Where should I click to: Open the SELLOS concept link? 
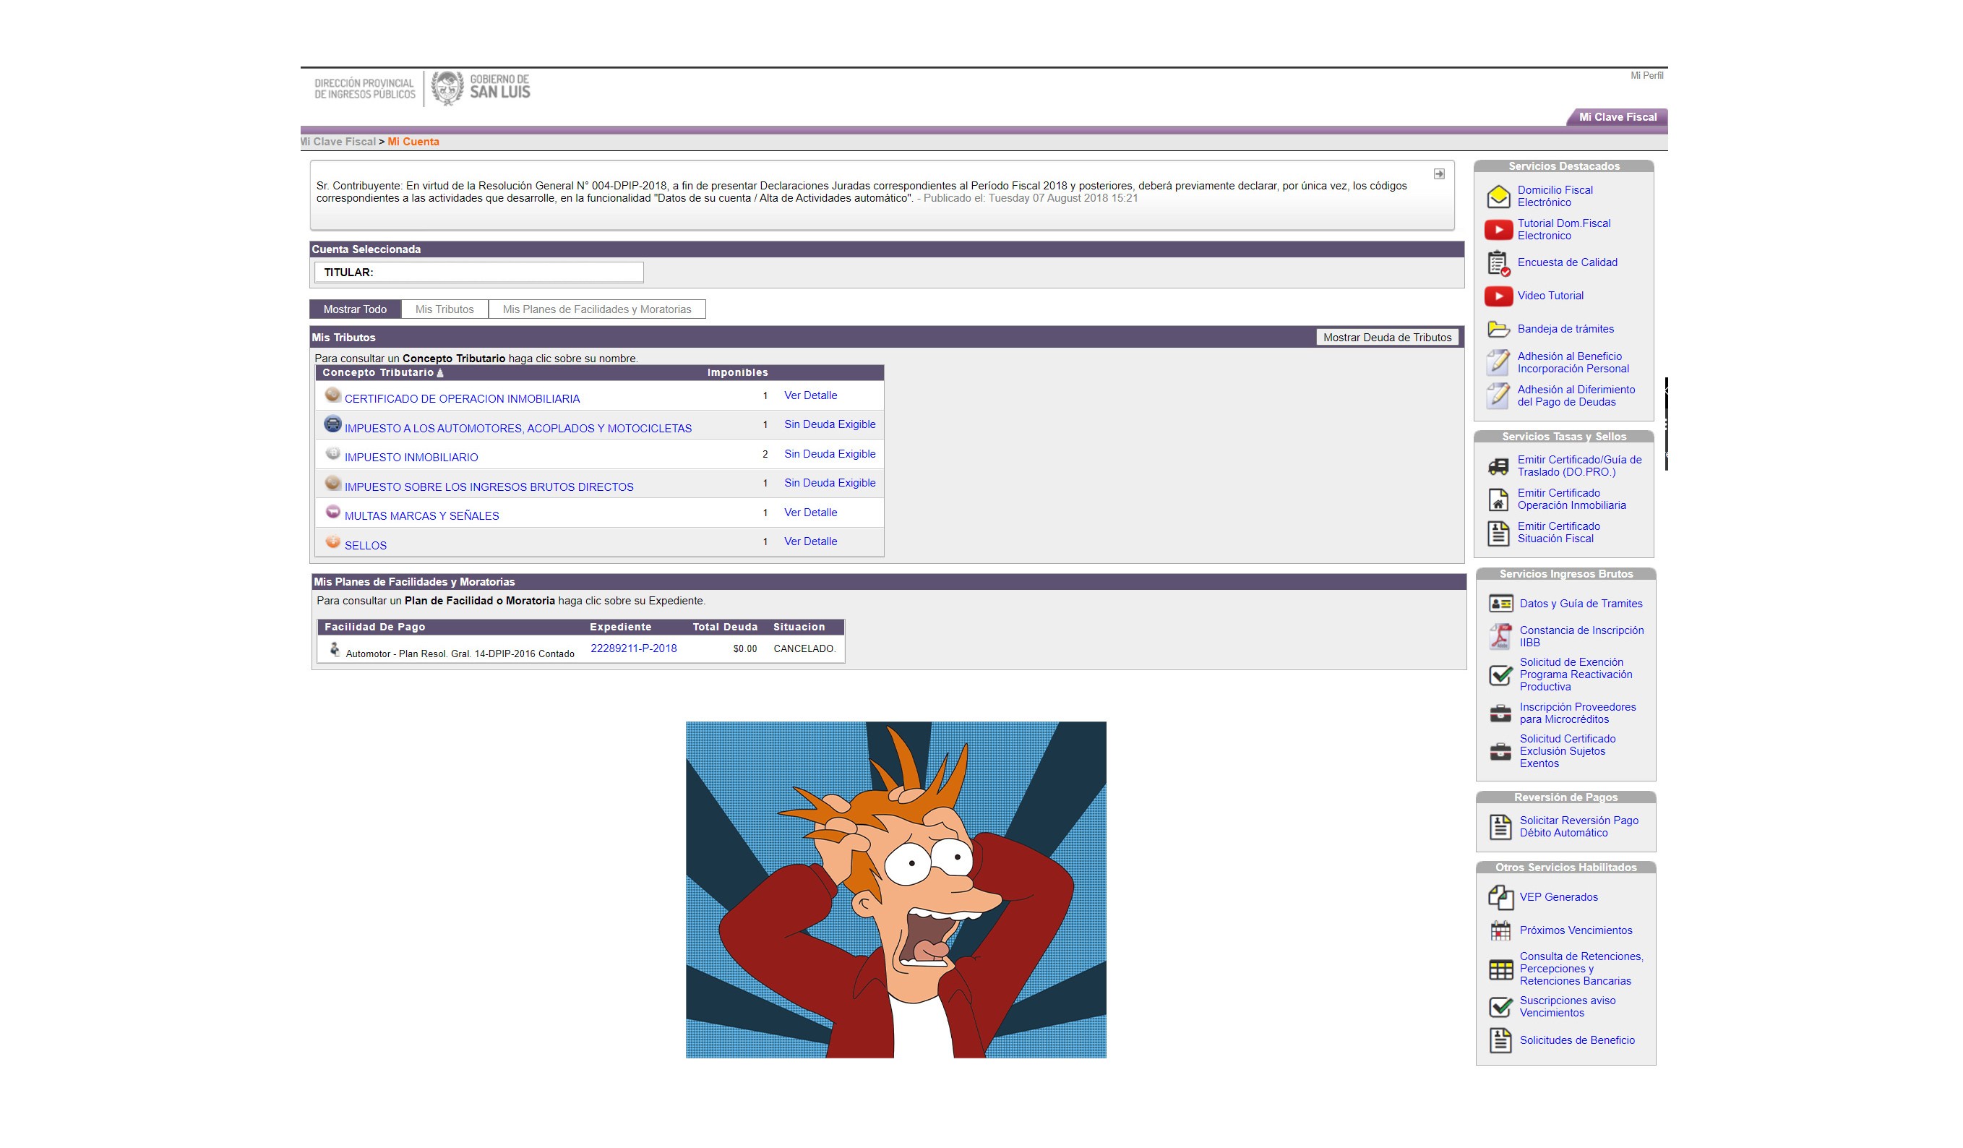[365, 546]
